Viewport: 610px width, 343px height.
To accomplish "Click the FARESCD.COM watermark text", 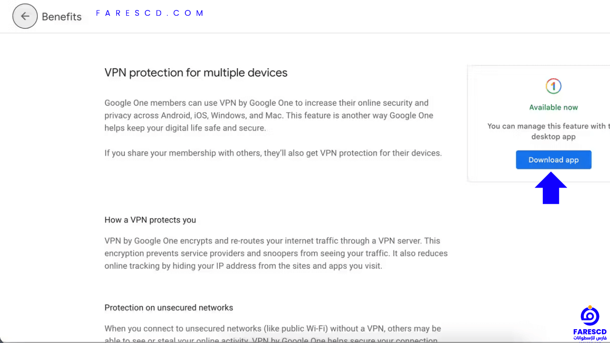I will 150,13.
